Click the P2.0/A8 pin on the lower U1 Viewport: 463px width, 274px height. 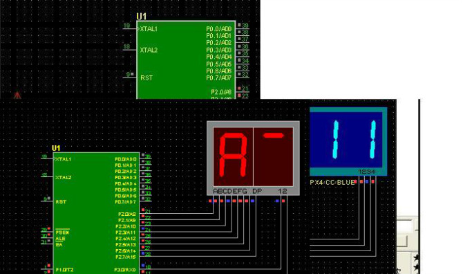127,214
